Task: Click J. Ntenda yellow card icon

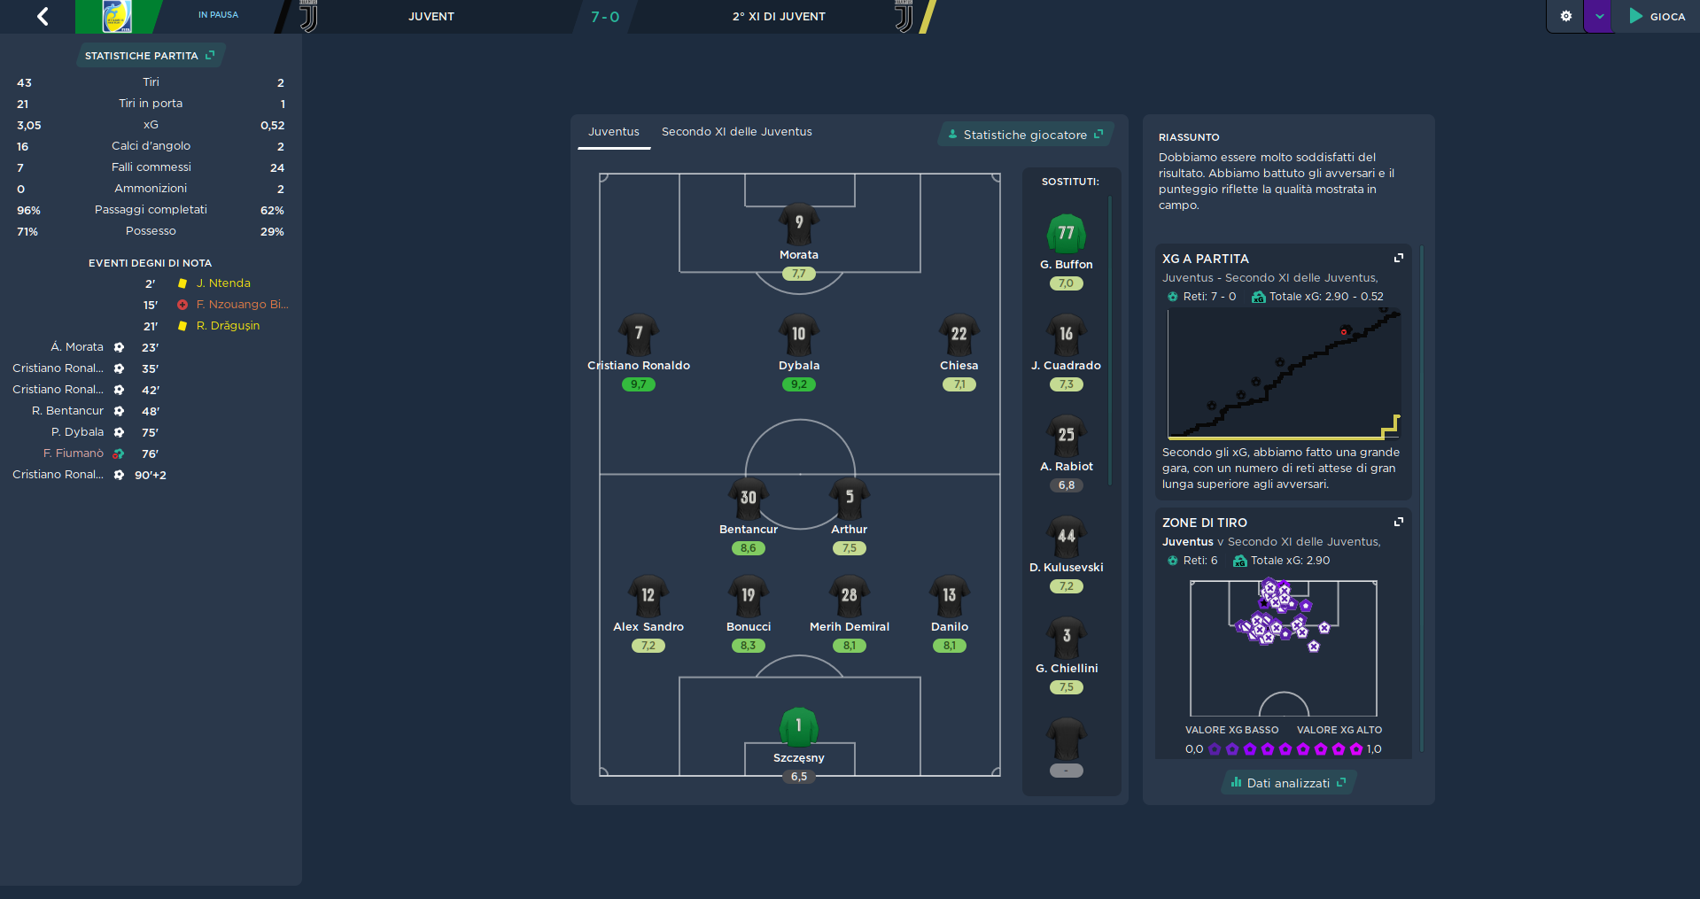Action: (x=182, y=283)
